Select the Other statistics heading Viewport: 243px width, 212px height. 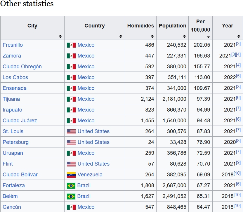coord(27,4)
